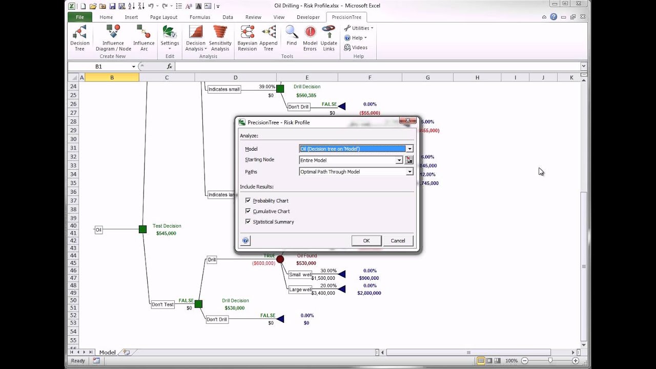This screenshot has height=369, width=656.
Task: Expand the formula bar
Action: [583, 66]
